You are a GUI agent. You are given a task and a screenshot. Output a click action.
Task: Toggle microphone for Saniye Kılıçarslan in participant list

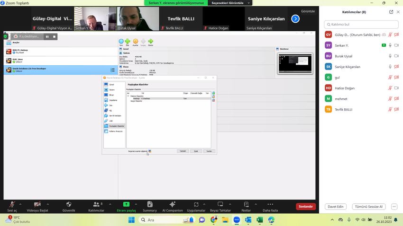point(390,67)
